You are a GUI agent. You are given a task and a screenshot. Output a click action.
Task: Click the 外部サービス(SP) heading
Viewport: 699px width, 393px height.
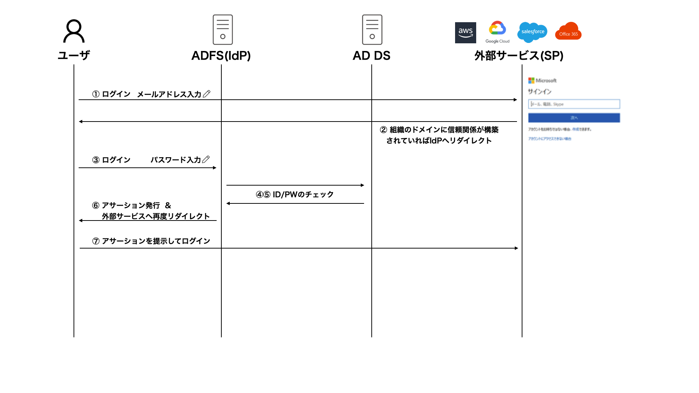[x=518, y=56]
